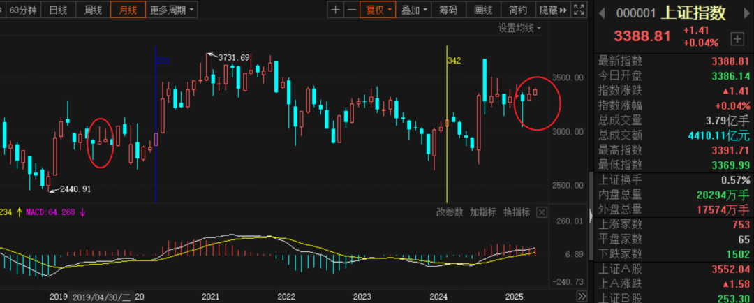This screenshot has width=754, height=303.
Task: Click 最高指数 value 3391.71
Action: click(x=730, y=150)
